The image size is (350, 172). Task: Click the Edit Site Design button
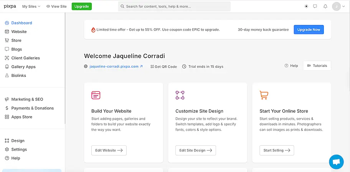point(196,150)
